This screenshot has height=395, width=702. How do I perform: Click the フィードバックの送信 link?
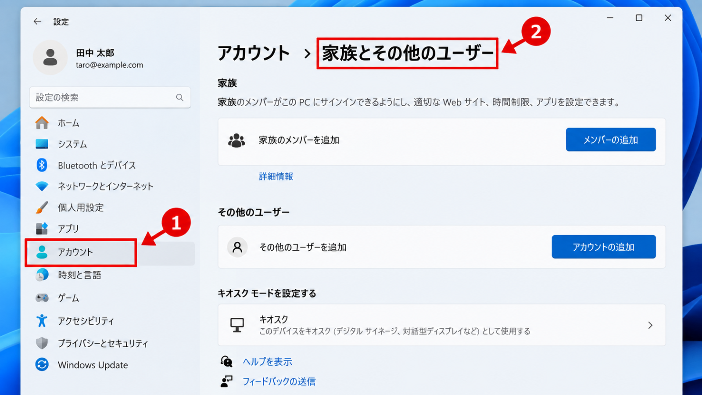(x=279, y=381)
